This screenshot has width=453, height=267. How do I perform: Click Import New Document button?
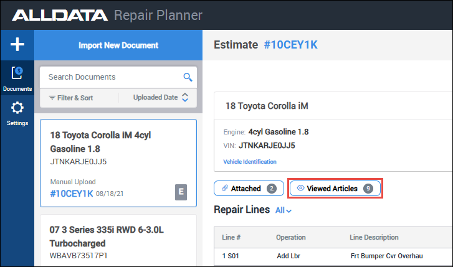(x=118, y=45)
